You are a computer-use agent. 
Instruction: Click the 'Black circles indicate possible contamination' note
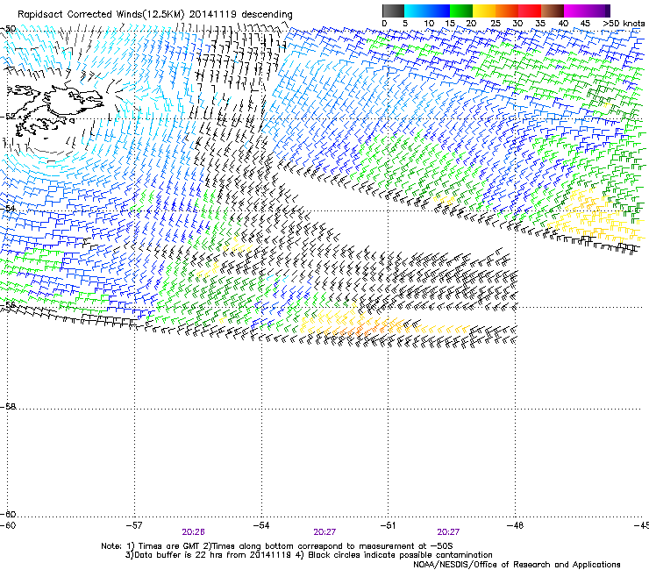pos(394,555)
